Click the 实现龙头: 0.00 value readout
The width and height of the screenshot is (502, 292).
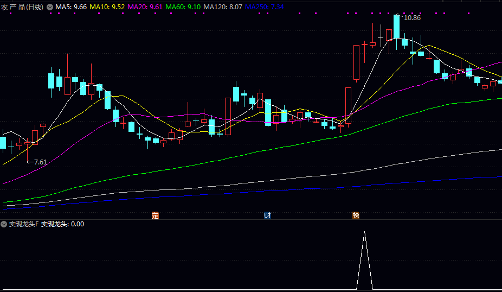pos(63,224)
